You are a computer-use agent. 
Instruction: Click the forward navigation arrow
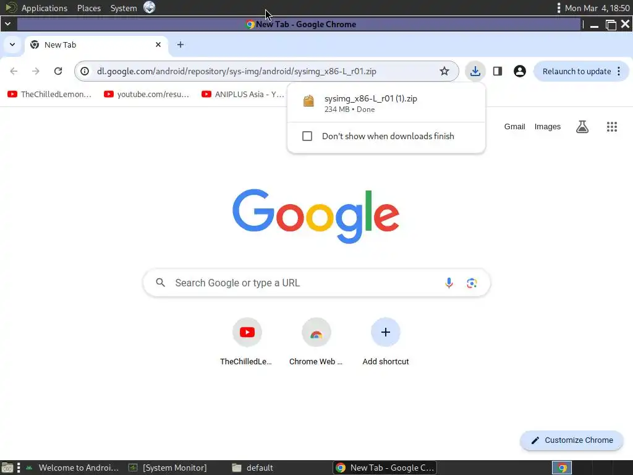pos(36,71)
